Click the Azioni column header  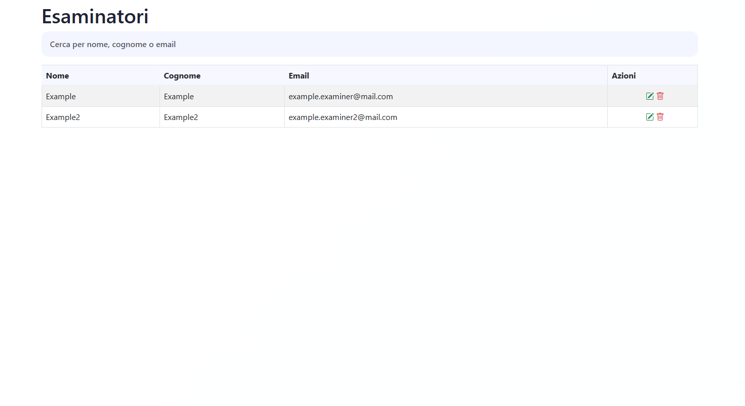pos(623,76)
